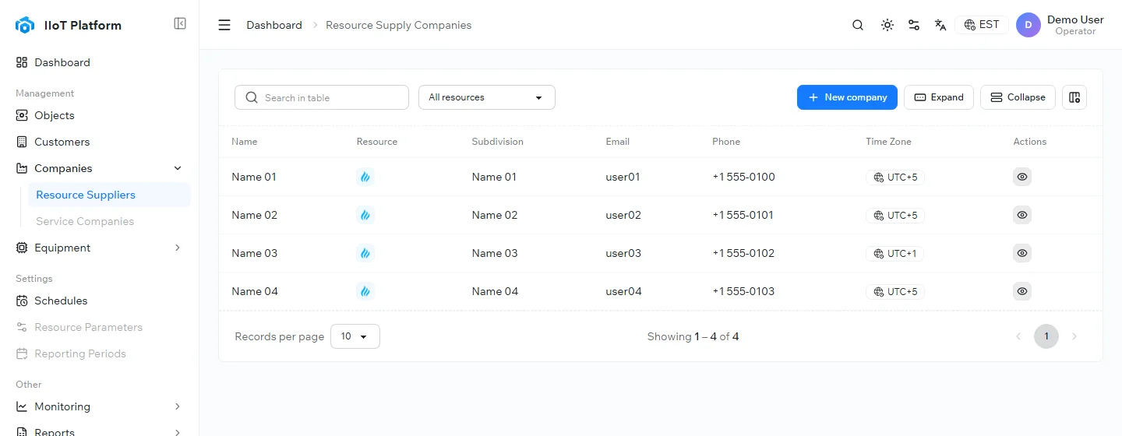Open language translation icon

940,25
